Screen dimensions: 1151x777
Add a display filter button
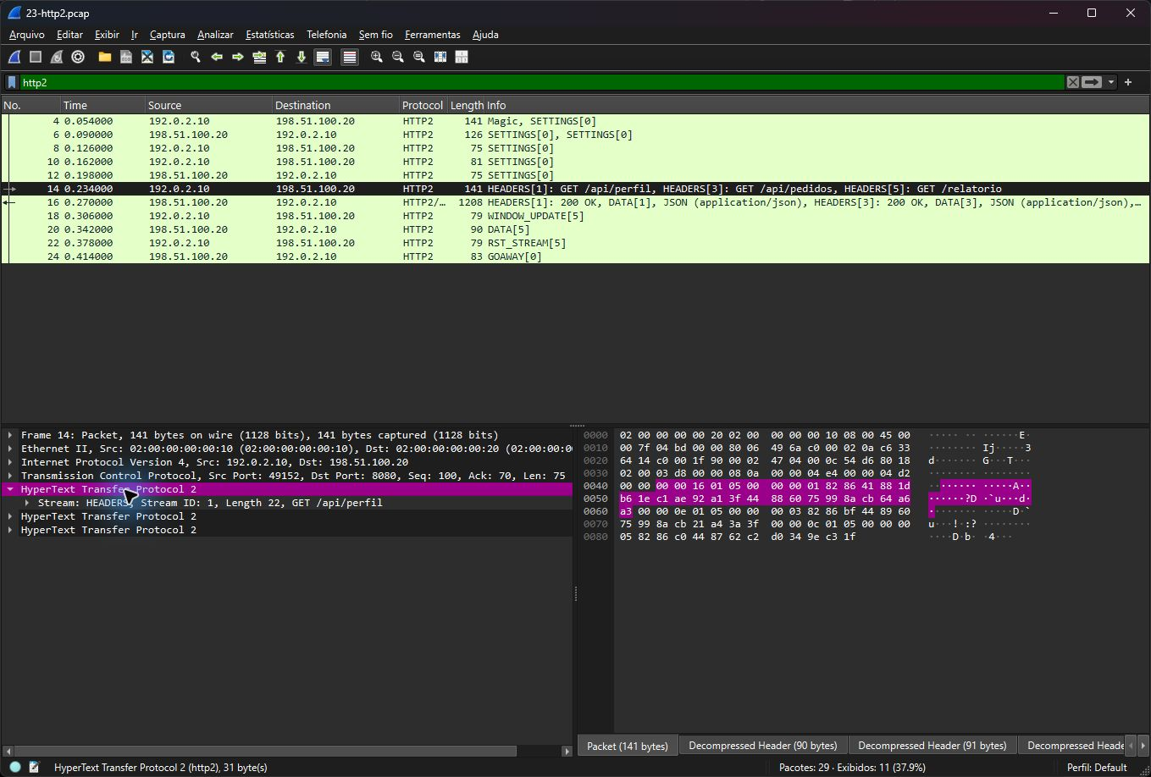(x=1128, y=82)
